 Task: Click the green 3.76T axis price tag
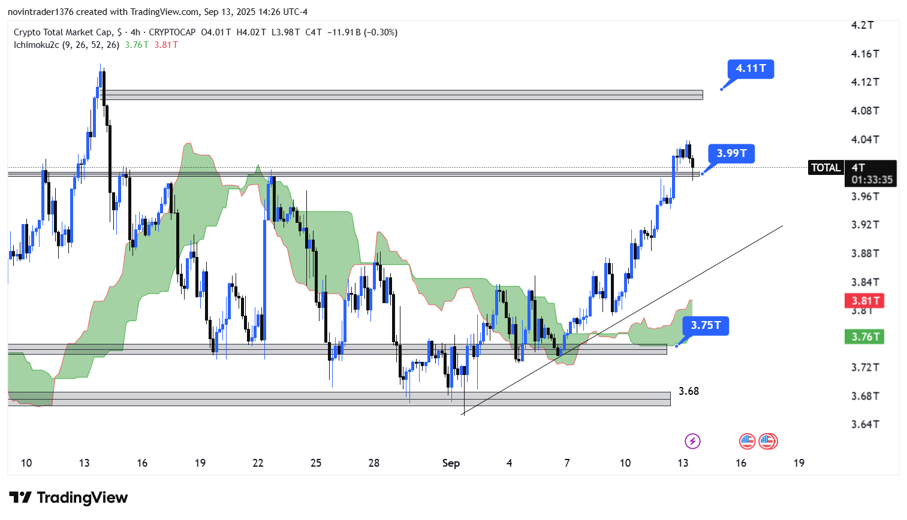pyautogui.click(x=864, y=337)
